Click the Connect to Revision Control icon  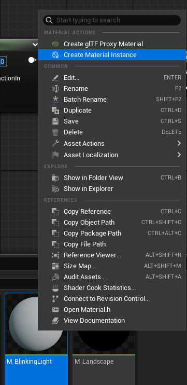click(55, 299)
